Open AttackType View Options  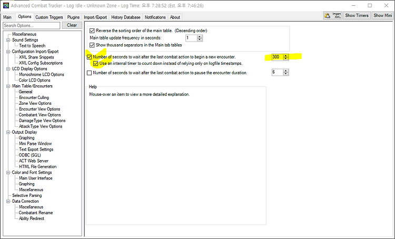click(41, 126)
